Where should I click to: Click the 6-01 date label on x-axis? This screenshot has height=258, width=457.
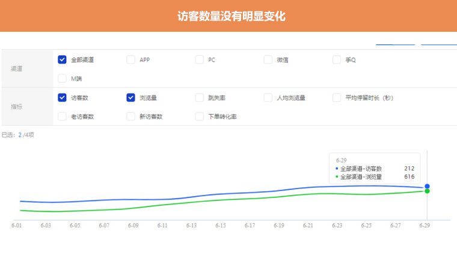(17, 226)
